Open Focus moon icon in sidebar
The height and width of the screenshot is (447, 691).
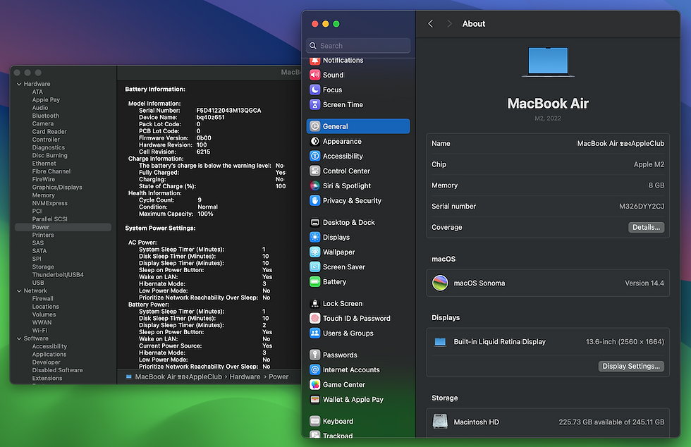pyautogui.click(x=314, y=90)
